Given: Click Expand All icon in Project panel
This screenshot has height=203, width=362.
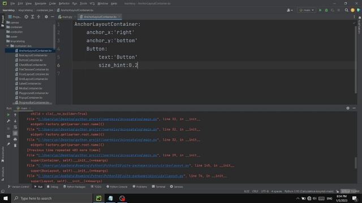Looking at the screenshot, I should [32, 17].
